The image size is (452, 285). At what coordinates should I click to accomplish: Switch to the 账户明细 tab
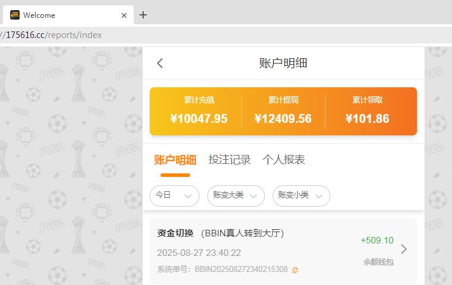tap(175, 160)
